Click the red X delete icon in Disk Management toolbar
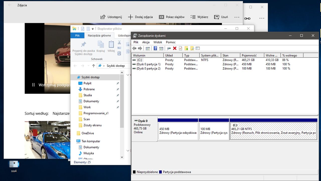Viewport: 321px width, 181px height. coord(175,48)
